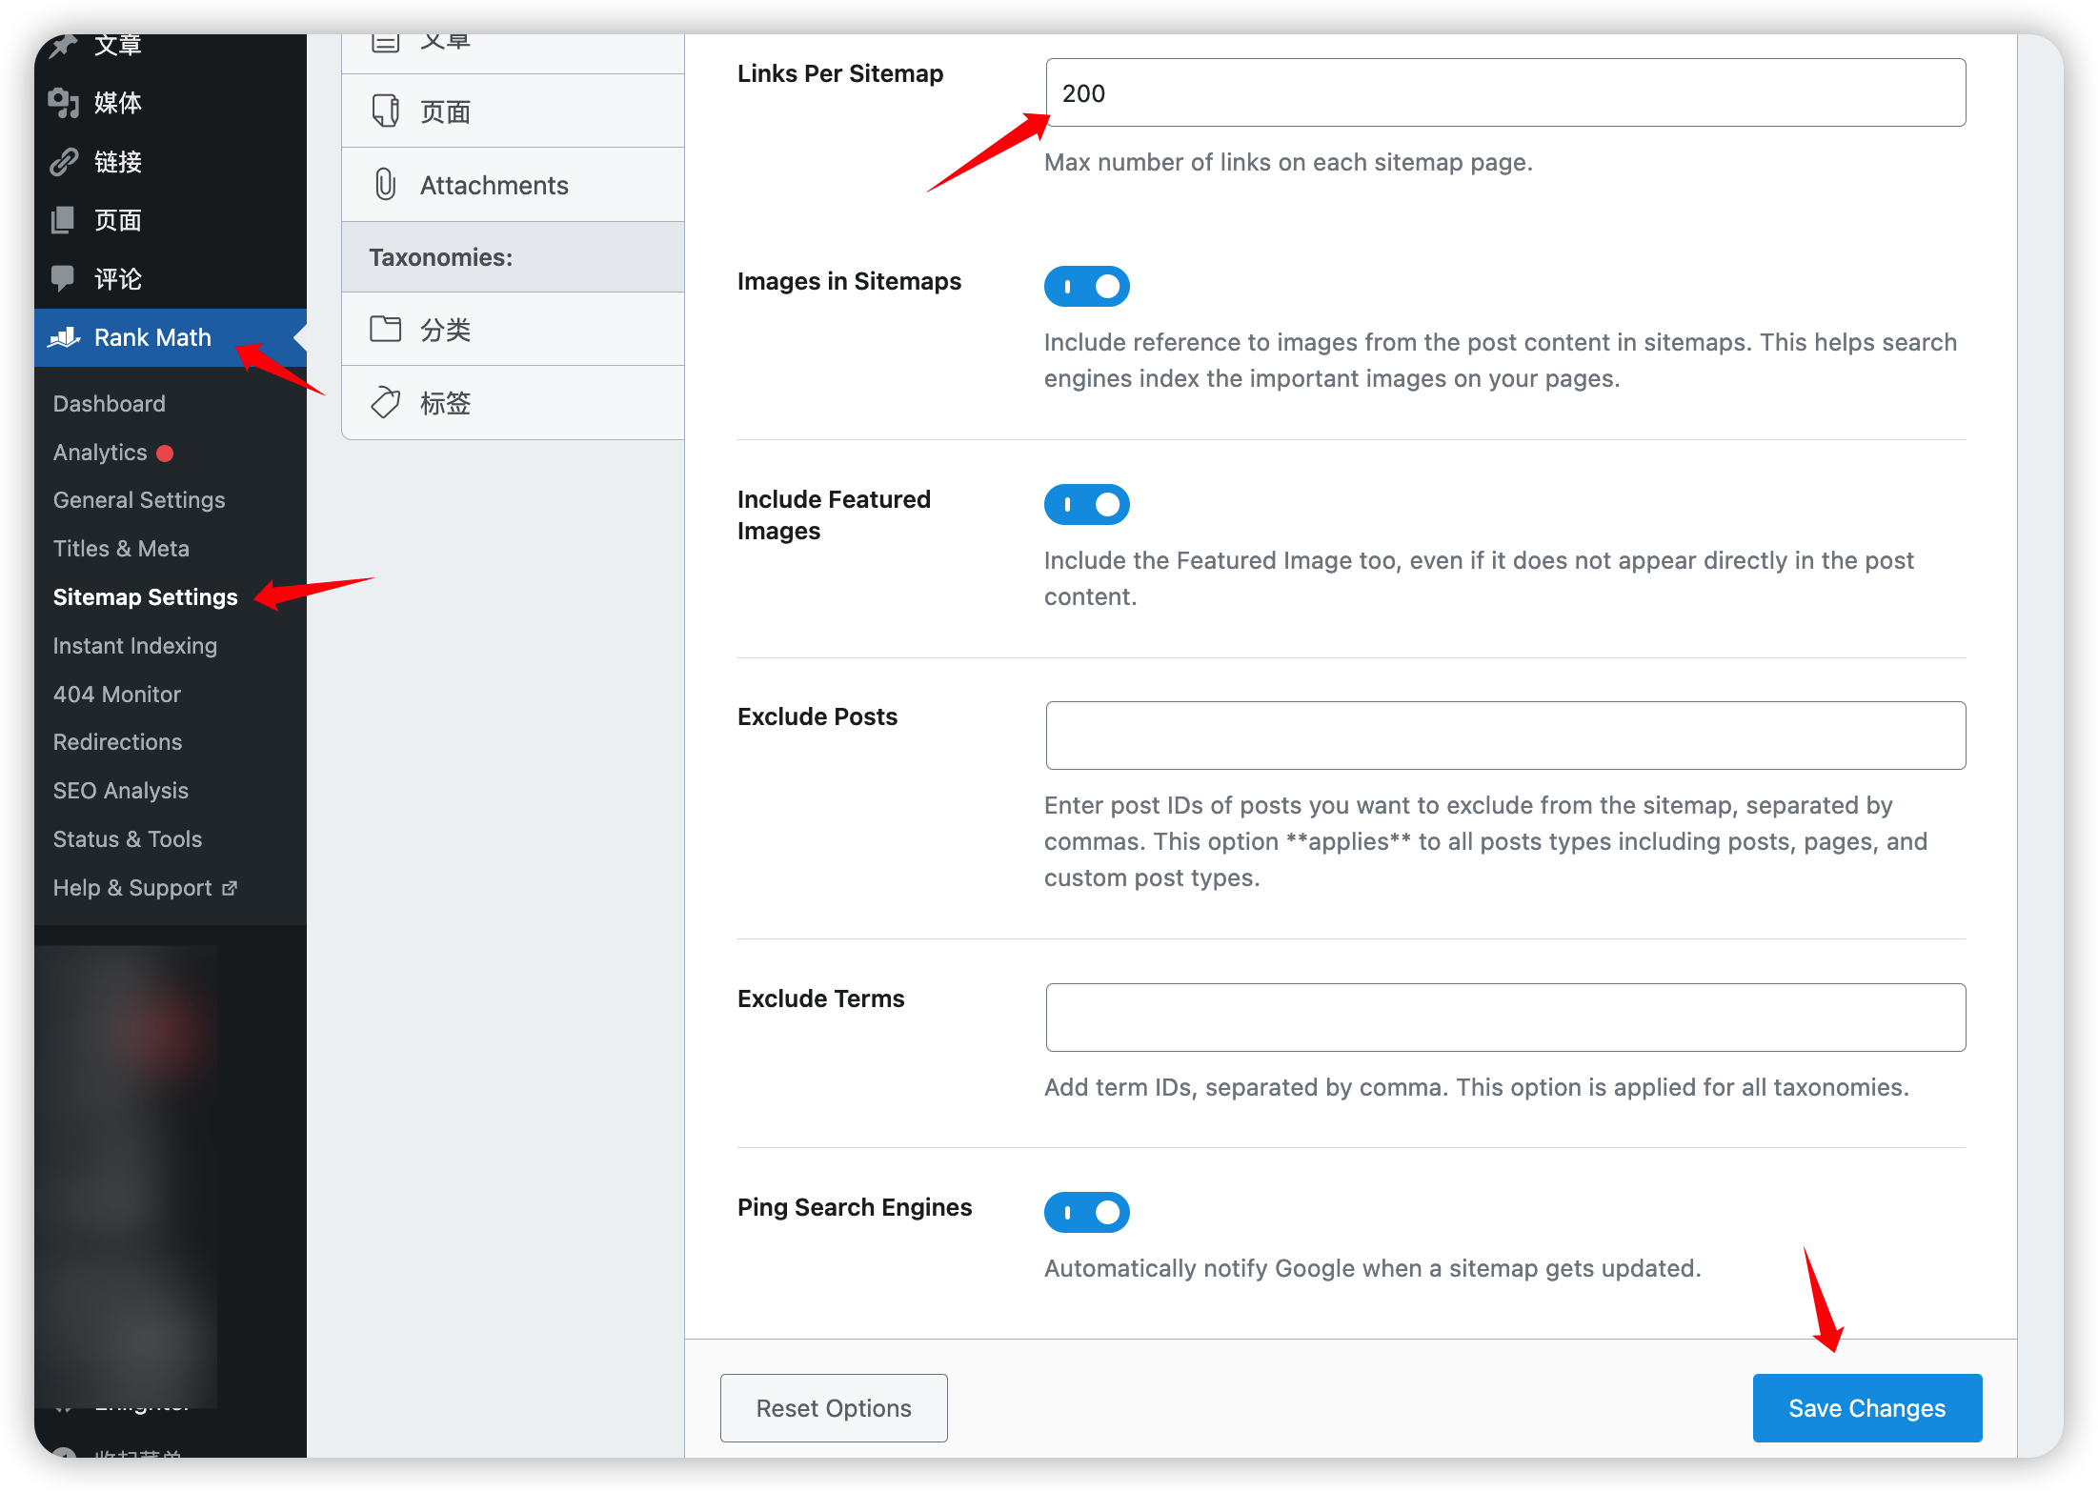Click the Links Per Sitemap input field

pyautogui.click(x=1505, y=92)
